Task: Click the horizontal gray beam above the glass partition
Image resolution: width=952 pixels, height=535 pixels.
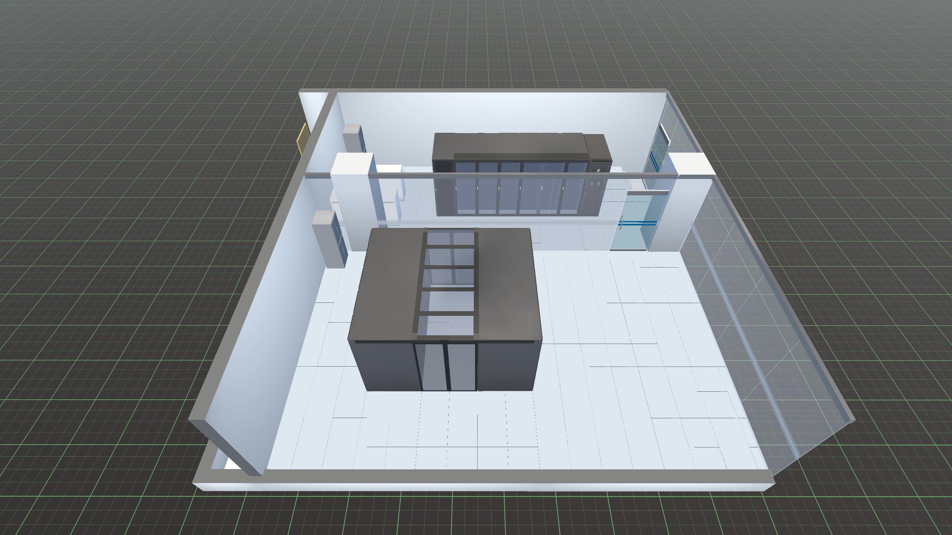Action: pos(518,176)
